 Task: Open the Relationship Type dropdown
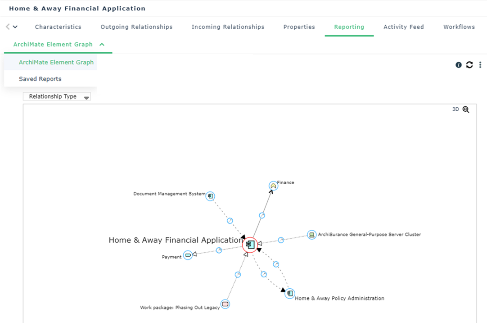(x=57, y=96)
